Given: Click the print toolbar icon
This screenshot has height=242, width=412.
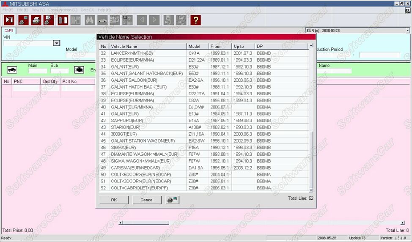Looking at the screenshot, I should (36, 20).
